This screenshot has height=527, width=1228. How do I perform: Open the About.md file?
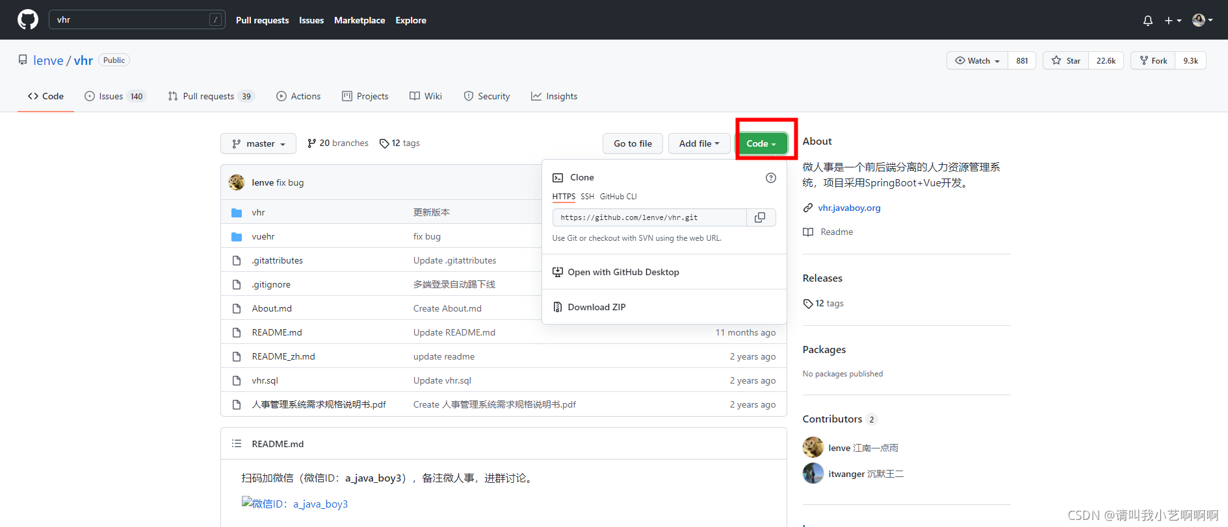click(x=272, y=308)
